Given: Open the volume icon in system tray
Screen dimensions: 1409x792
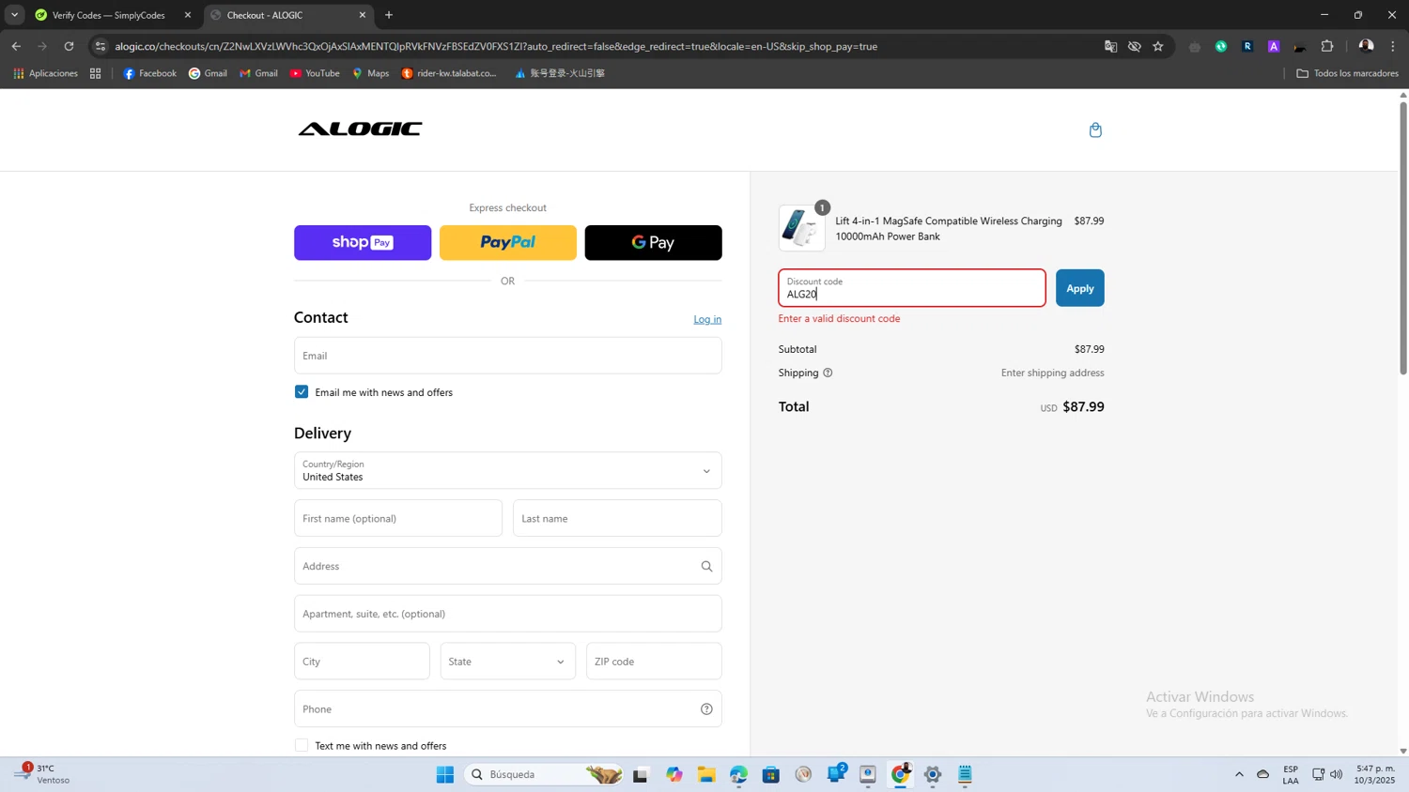Looking at the screenshot, I should 1337,774.
